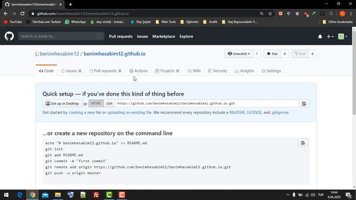The height and width of the screenshot is (200, 356).
Task: Launch Microsoft Edge from the taskbar
Action: [20, 195]
